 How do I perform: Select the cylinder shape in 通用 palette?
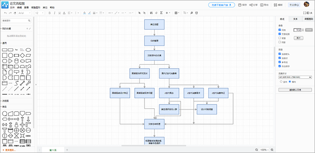pos(16,61)
